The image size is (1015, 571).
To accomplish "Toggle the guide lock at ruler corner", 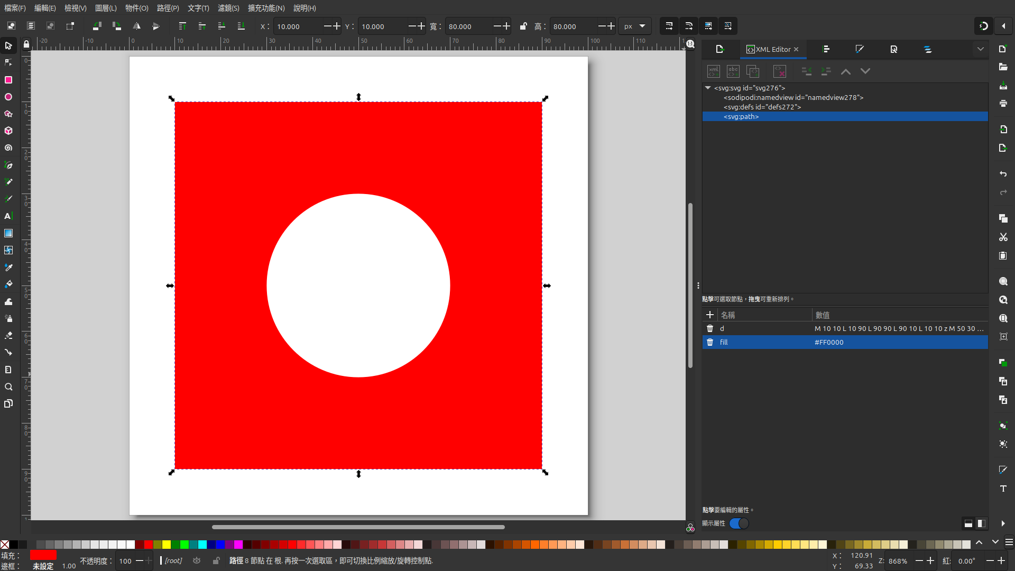I will (x=26, y=44).
